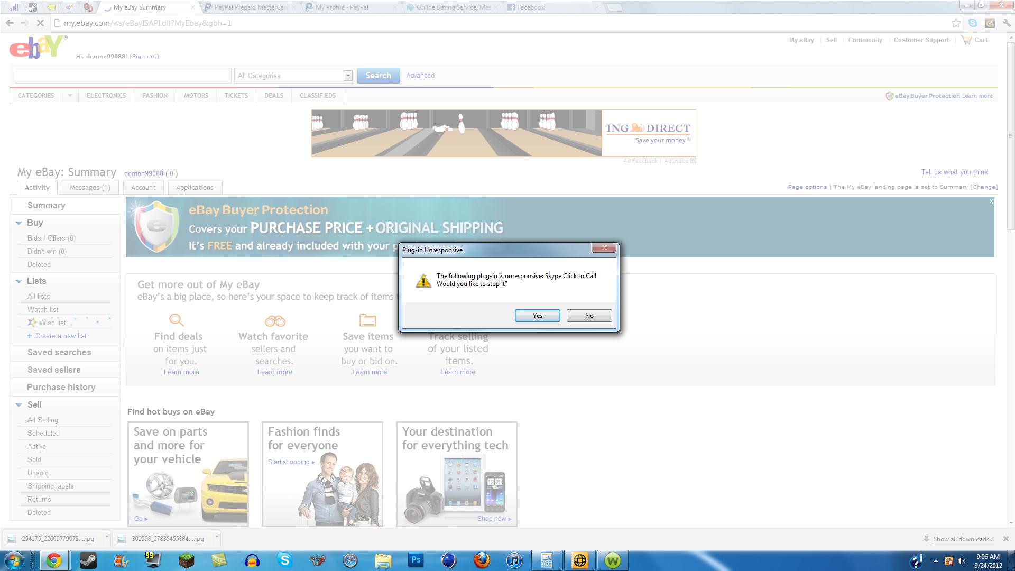Image resolution: width=1015 pixels, height=571 pixels.
Task: Open Audacity from the taskbar
Action: point(252,560)
